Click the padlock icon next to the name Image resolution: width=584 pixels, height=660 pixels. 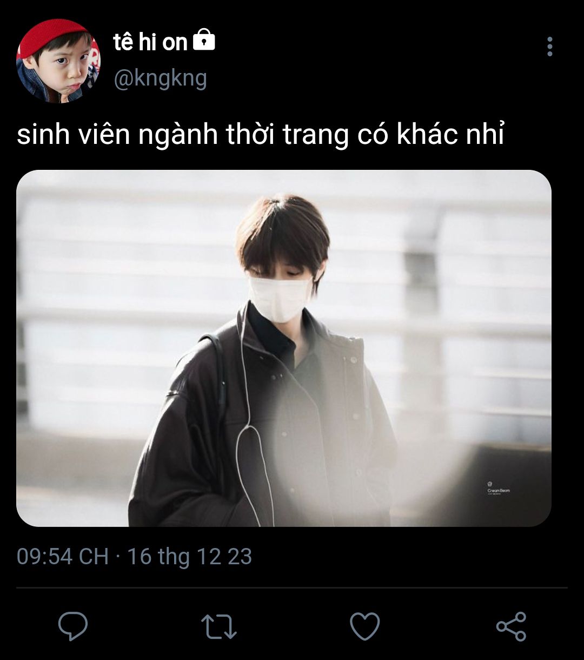pyautogui.click(x=204, y=41)
